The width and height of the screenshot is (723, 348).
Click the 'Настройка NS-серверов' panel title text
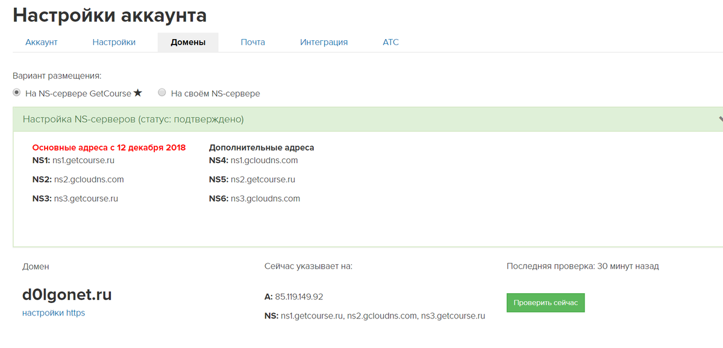tap(133, 119)
